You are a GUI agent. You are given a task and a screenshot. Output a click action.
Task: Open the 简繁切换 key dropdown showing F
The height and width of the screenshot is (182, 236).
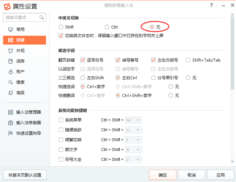[x=133, y=140]
